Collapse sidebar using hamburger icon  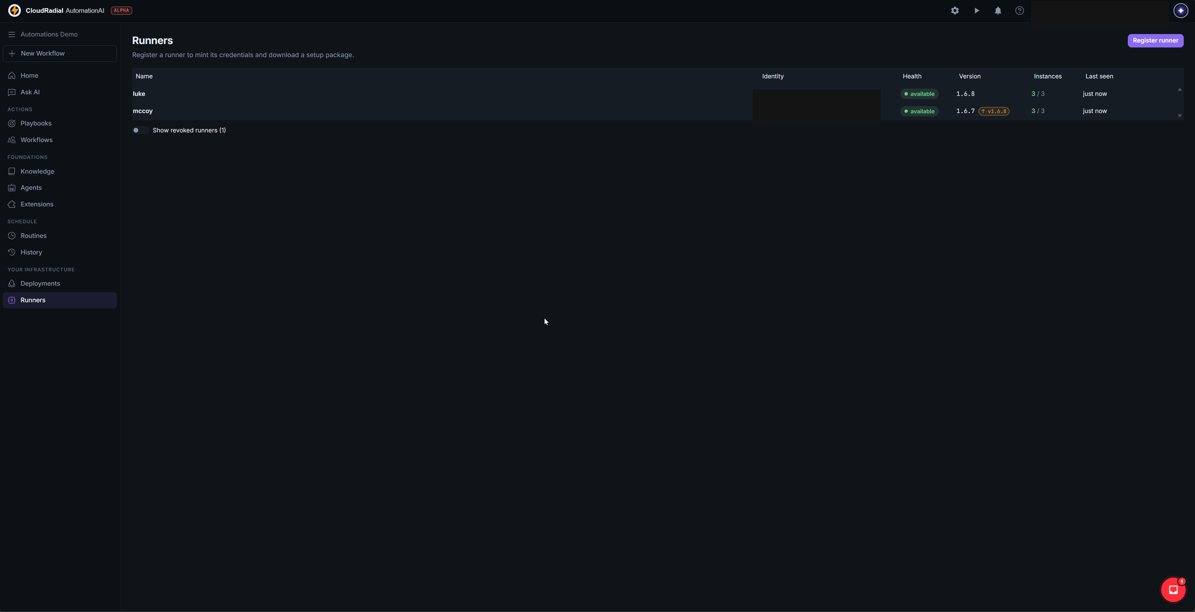(x=12, y=34)
